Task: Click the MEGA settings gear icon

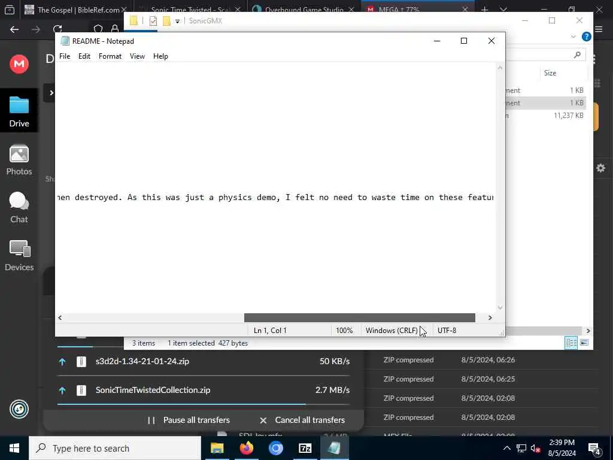Action: pyautogui.click(x=601, y=168)
